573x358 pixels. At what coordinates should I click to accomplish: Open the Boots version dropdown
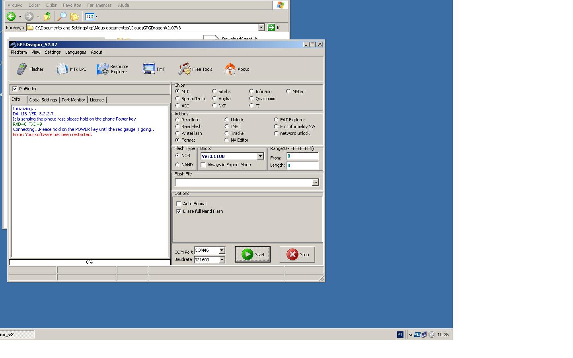pos(260,156)
